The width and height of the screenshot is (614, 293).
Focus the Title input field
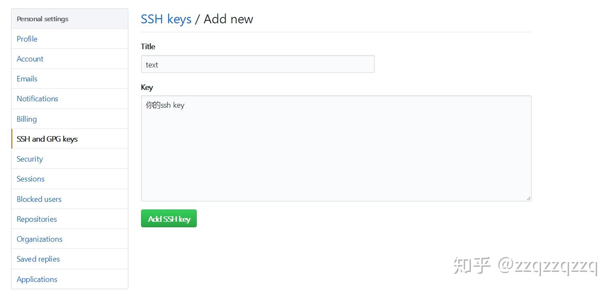[257, 64]
